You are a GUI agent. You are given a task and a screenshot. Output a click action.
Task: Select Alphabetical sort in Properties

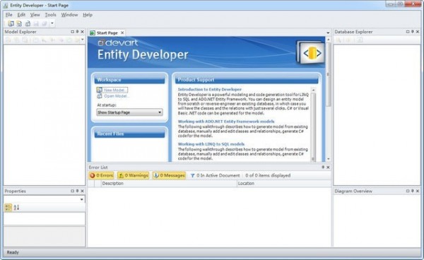16,208
